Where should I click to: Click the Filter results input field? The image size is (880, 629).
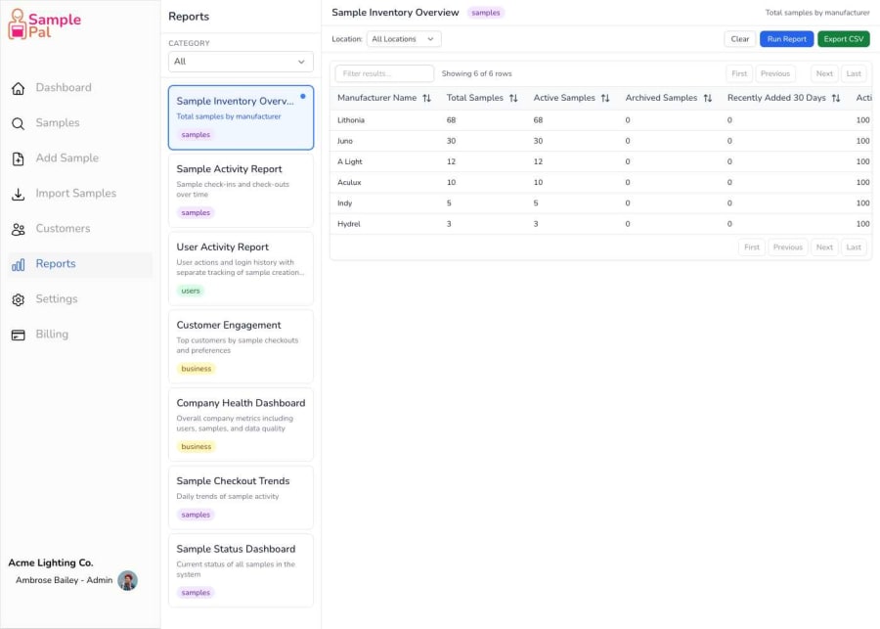coord(384,73)
